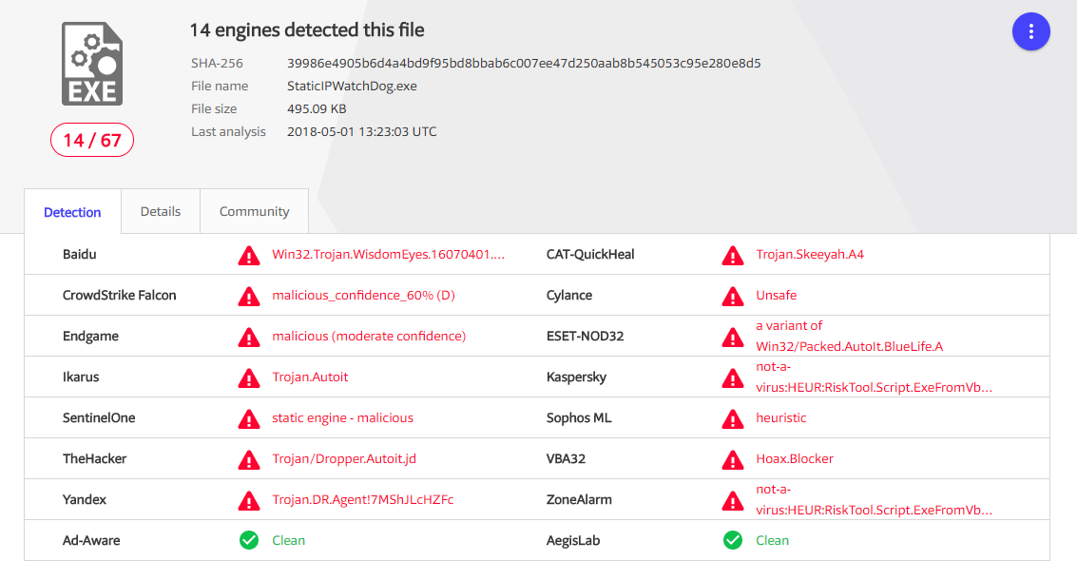Screen dimensions: 1077x561
Task: Click the Sophos ML result heuristic
Action: (x=781, y=417)
